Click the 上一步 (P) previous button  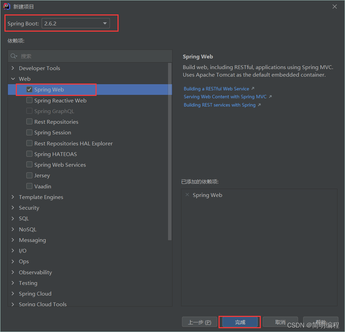pos(200,322)
